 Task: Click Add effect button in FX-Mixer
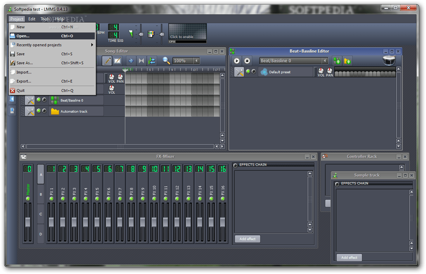(247, 239)
